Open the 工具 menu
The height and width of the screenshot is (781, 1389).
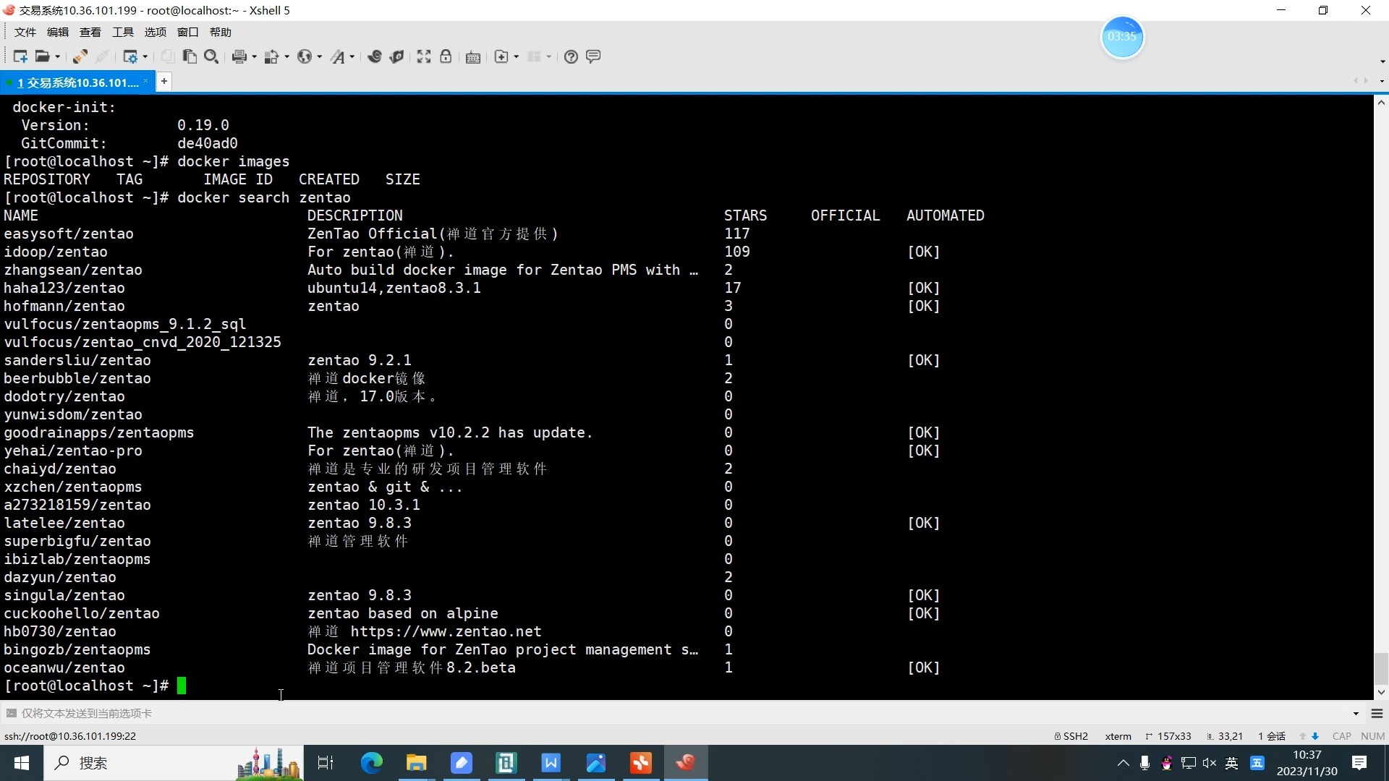122,32
